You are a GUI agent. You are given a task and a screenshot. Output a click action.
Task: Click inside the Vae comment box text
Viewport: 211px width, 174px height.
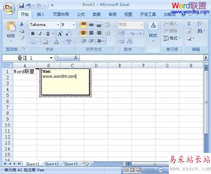[65, 82]
